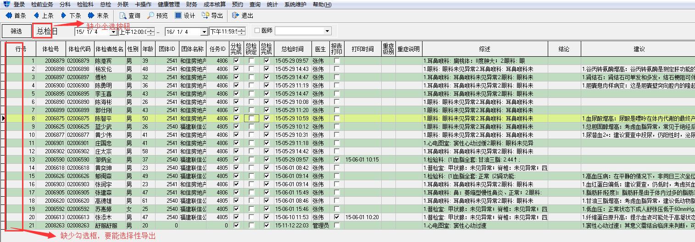Screen dimensions: 695x242
Task: Toggle 总检锁定 checkbox for 陈智平 row
Action: (251, 118)
